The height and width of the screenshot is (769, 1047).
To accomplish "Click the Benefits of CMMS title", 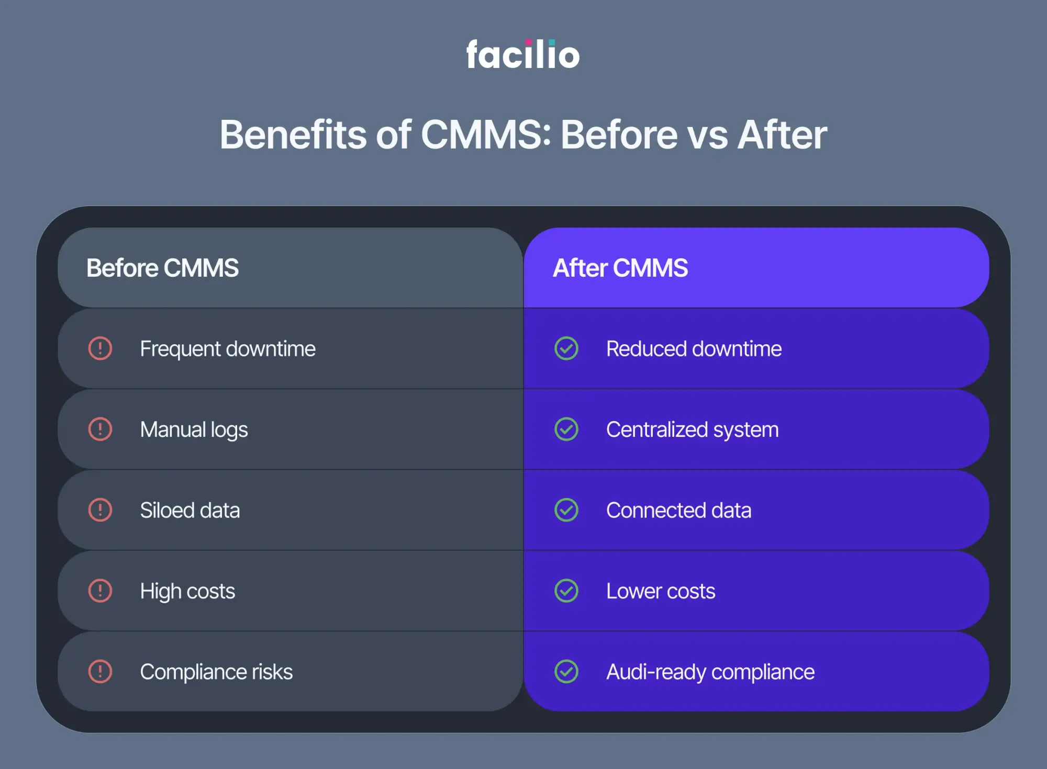I will (523, 135).
